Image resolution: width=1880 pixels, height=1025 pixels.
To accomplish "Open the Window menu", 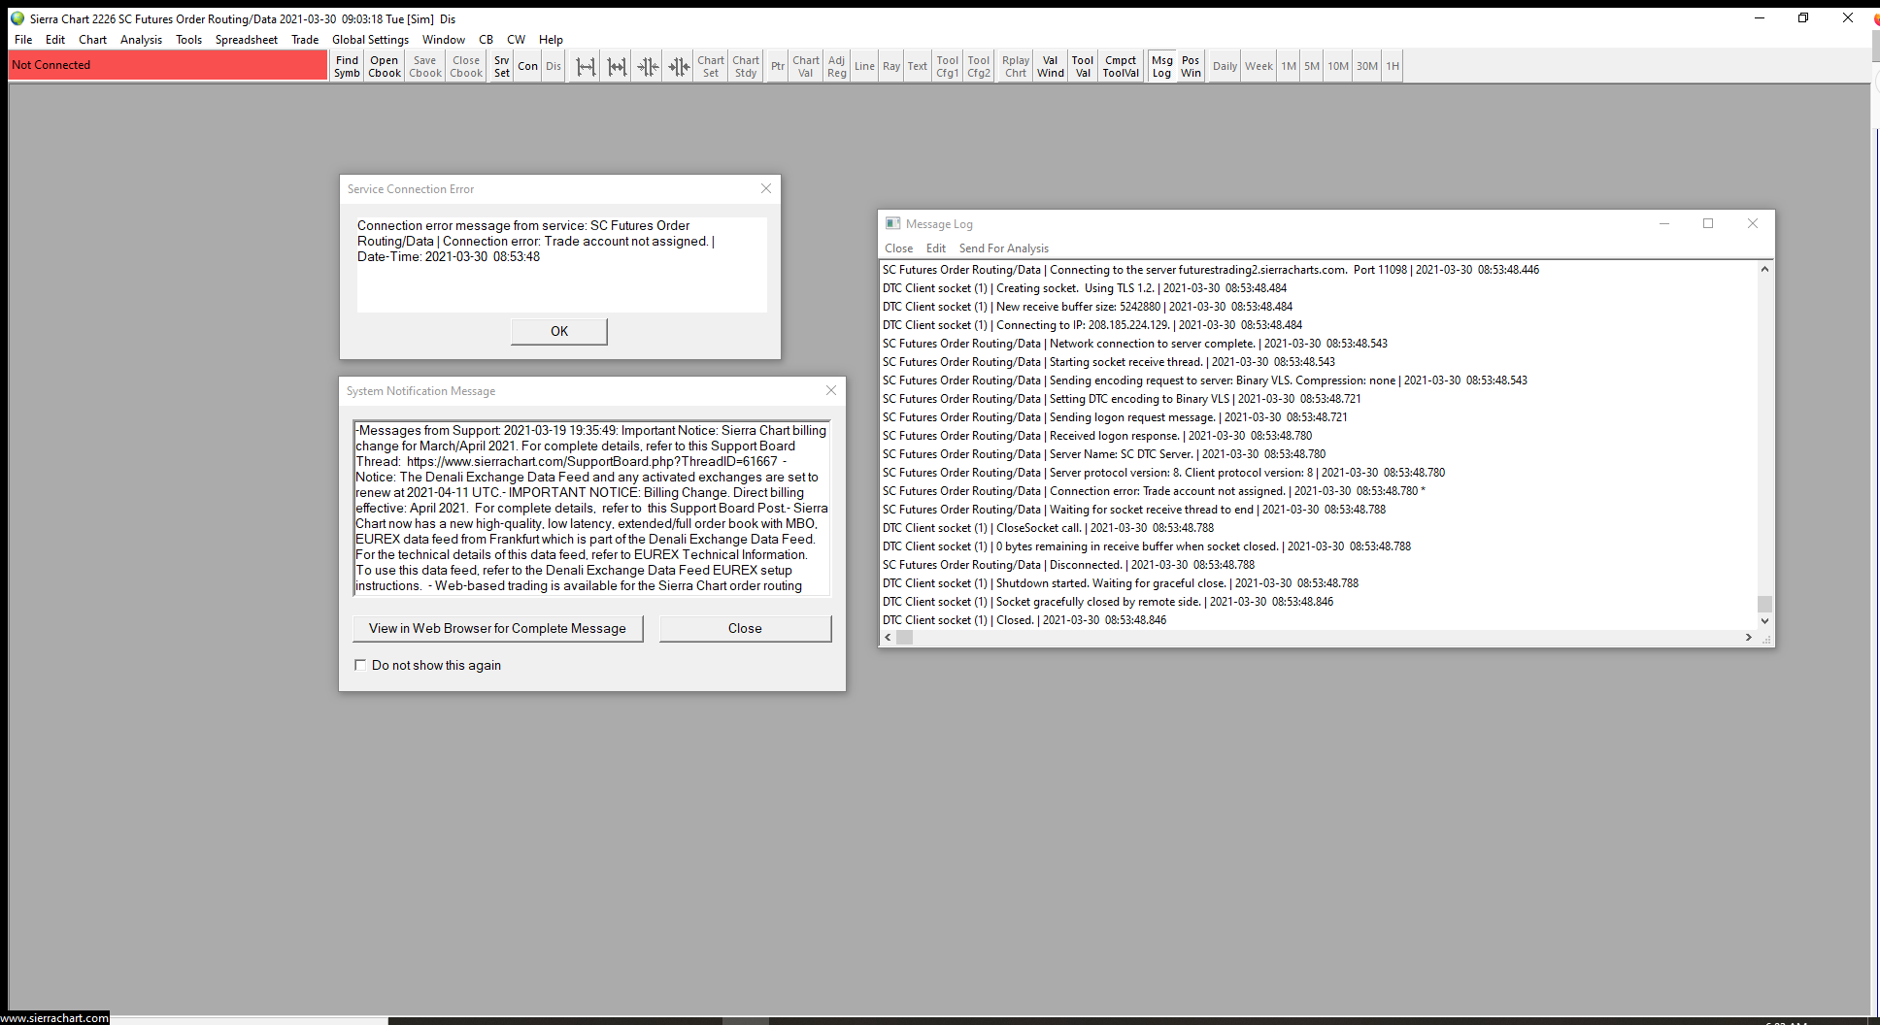I will click(x=444, y=40).
